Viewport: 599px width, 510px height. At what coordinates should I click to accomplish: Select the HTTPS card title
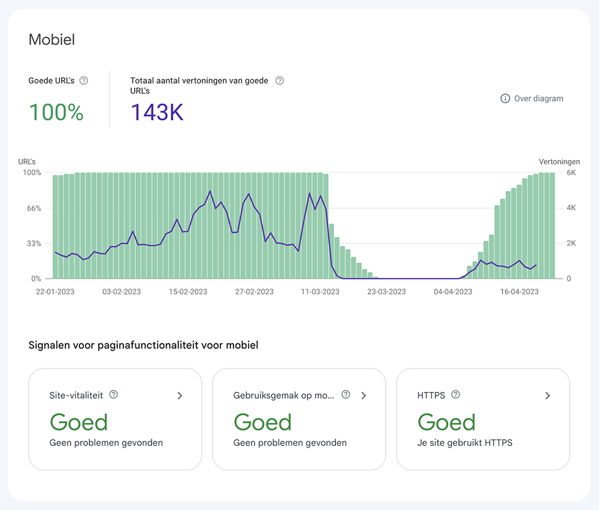[431, 396]
